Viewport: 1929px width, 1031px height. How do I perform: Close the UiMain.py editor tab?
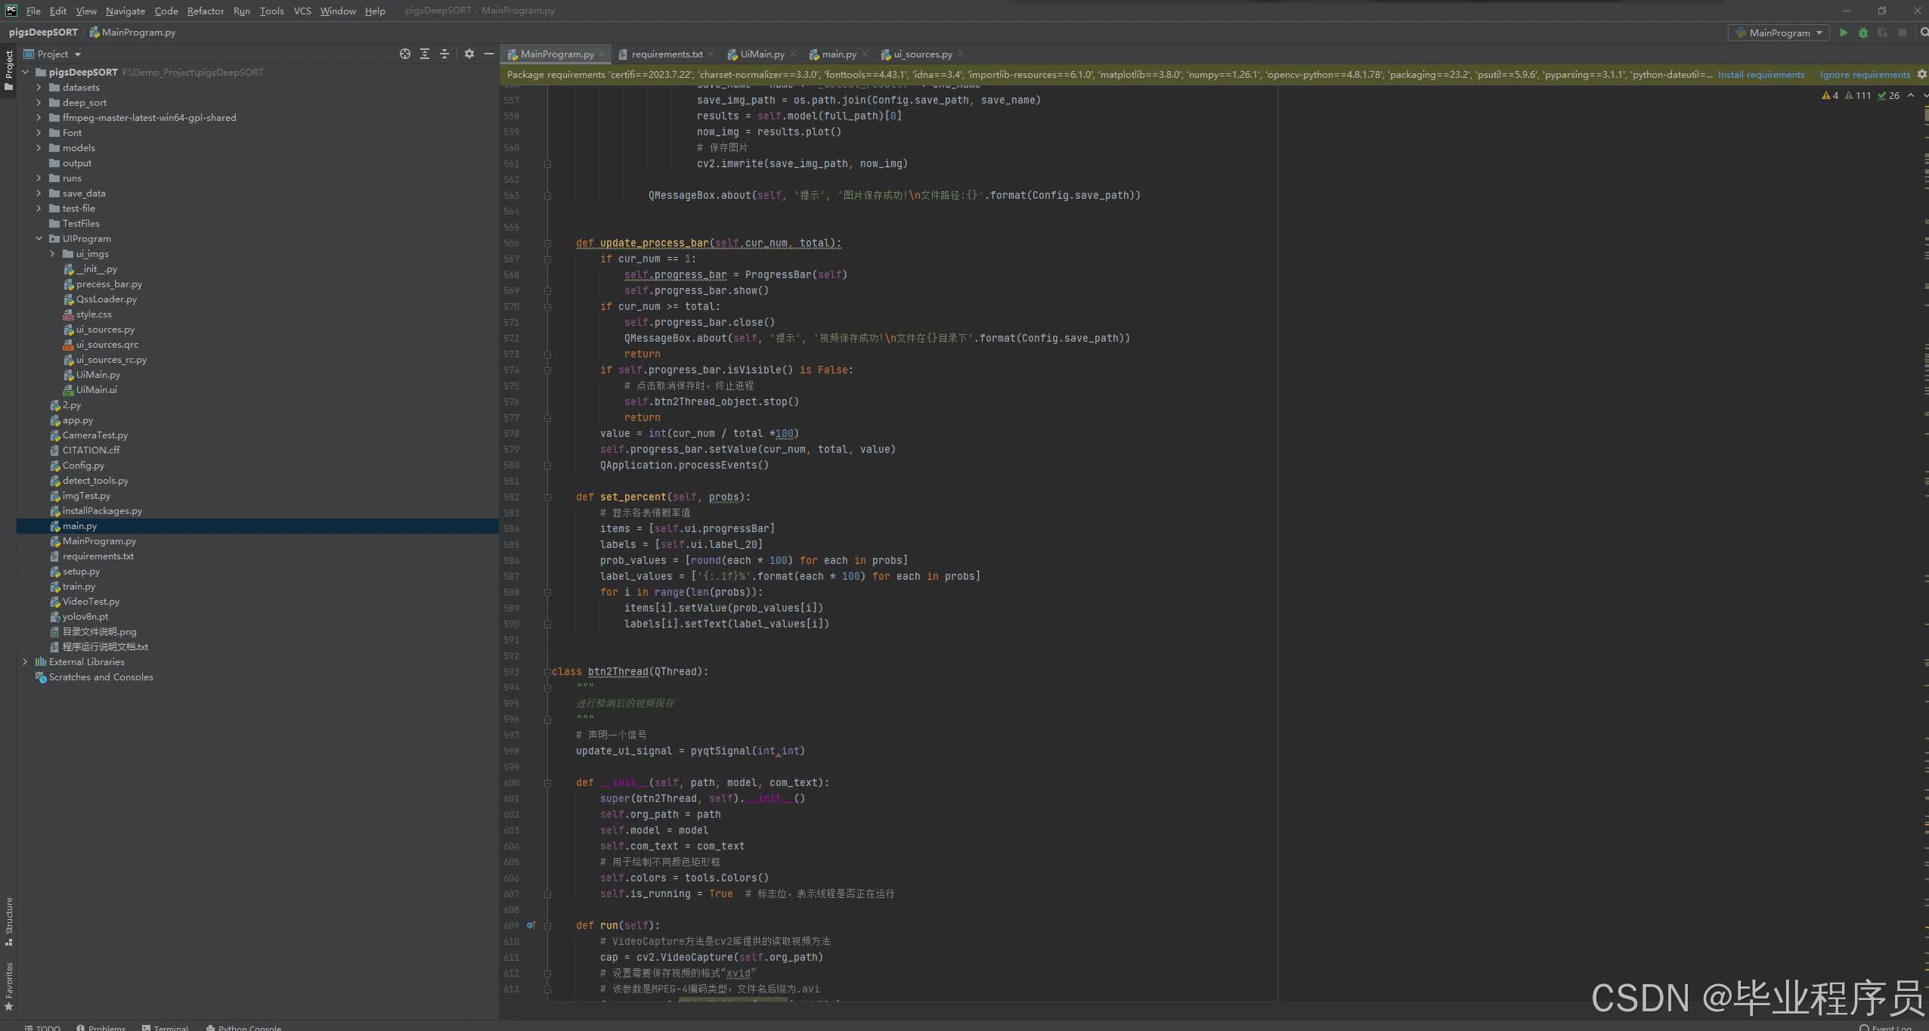[793, 54]
